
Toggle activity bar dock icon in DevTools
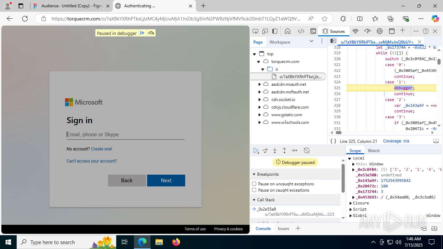click(275, 31)
